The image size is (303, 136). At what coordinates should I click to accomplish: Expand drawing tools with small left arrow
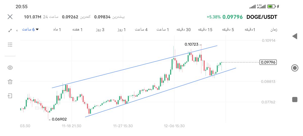coord(17,30)
